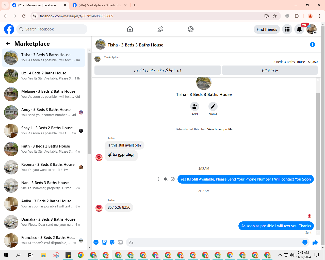Open the Home feed icon

(x=130, y=29)
